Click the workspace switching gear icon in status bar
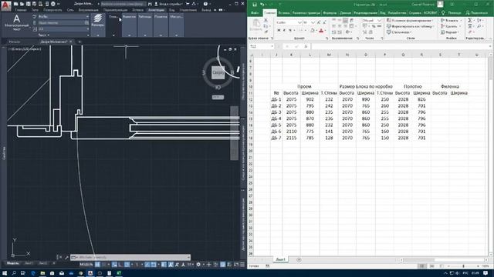Screen dimensions: 494x277 tap(198, 265)
